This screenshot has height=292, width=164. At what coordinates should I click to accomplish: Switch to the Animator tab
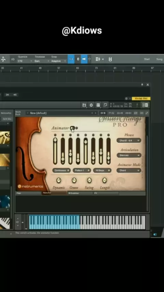(54, 193)
